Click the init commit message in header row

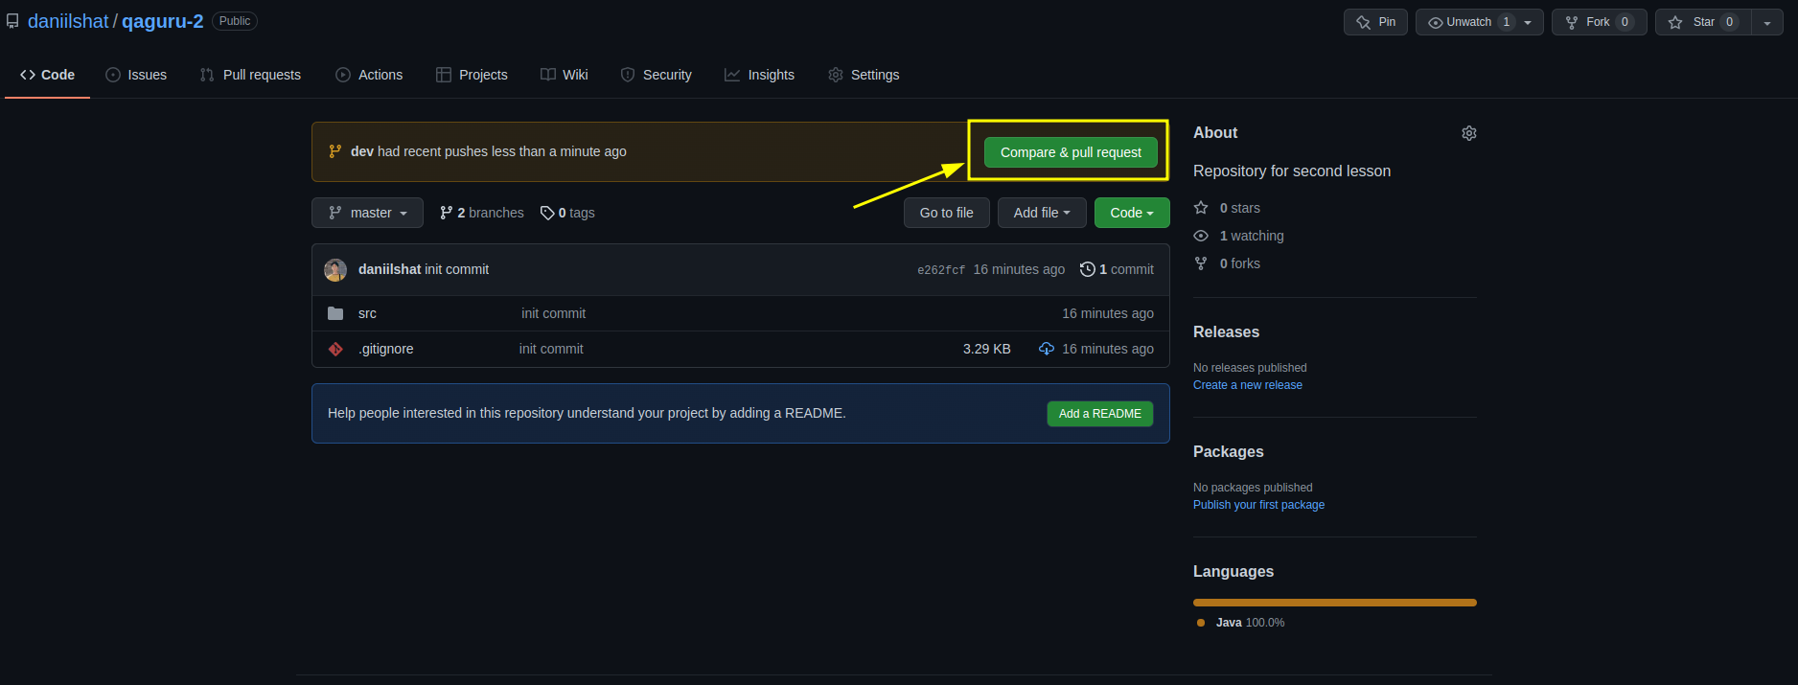coord(456,269)
